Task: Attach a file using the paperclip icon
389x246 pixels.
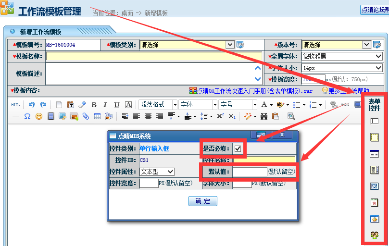Action: pyautogui.click(x=86, y=116)
